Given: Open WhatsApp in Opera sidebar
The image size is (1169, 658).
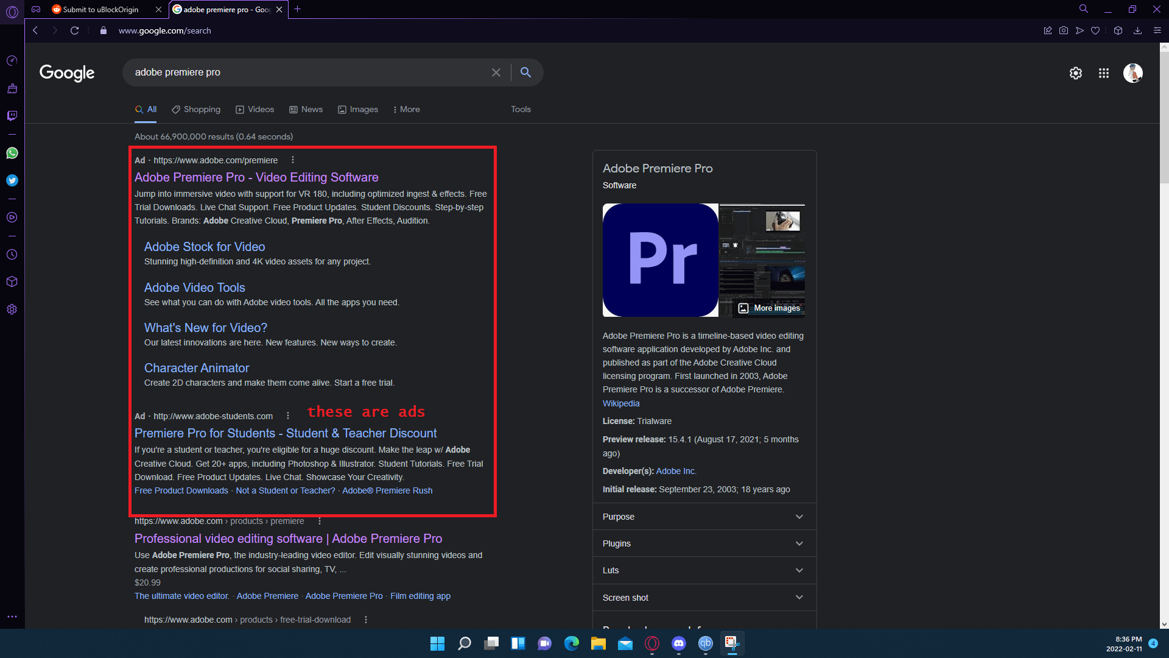Looking at the screenshot, I should tap(12, 153).
